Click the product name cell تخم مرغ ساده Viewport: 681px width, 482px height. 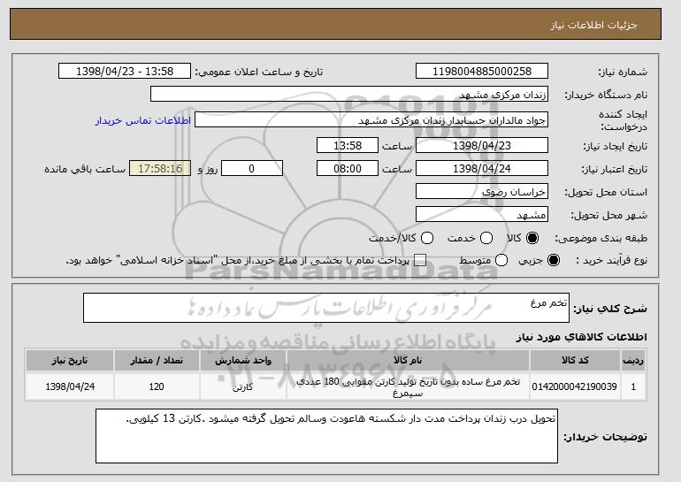(x=408, y=386)
